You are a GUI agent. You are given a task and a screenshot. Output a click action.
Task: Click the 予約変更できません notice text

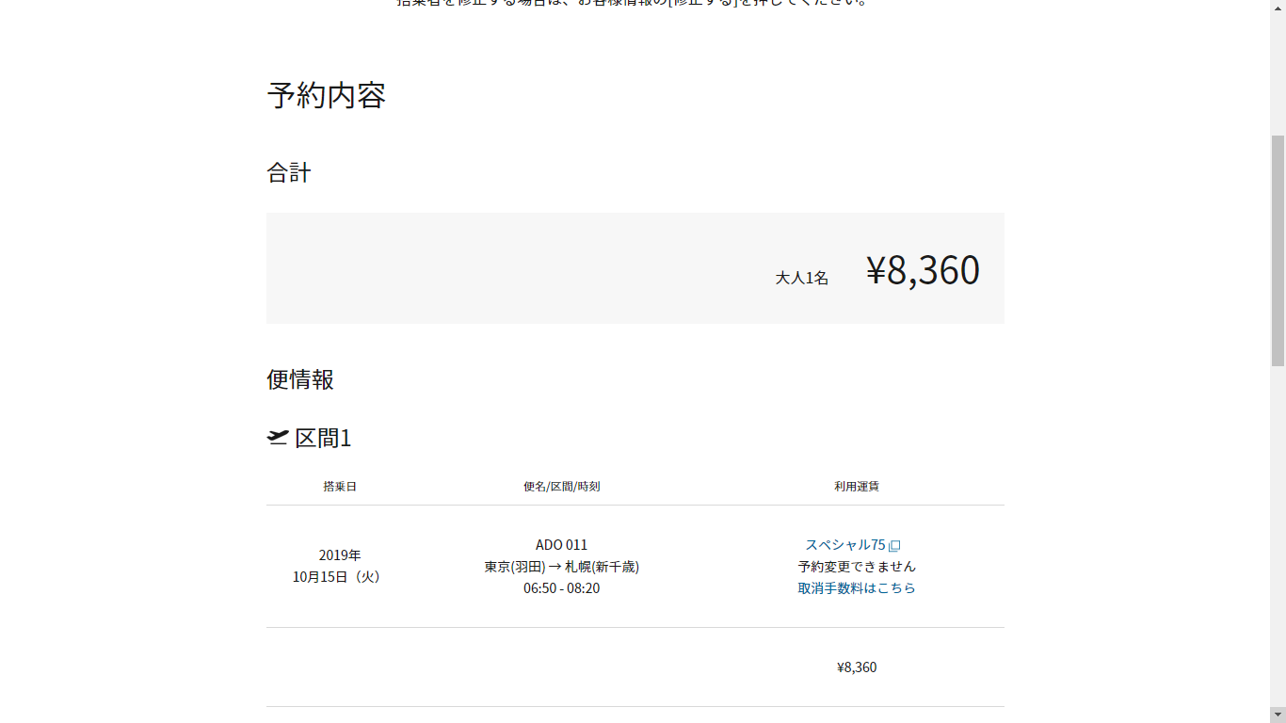[x=856, y=567]
